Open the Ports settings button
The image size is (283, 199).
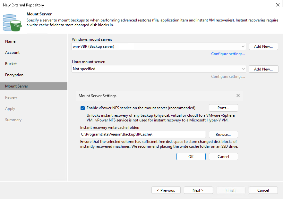coord(223,108)
